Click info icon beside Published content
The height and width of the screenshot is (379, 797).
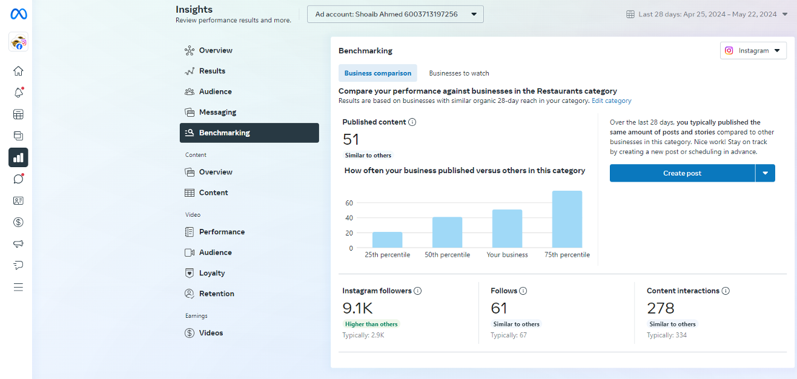click(412, 122)
